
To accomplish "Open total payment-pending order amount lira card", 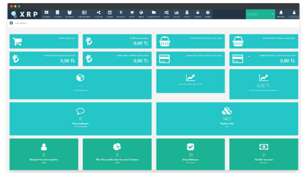I will click(x=117, y=59).
